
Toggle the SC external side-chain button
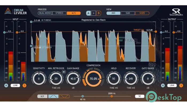pyautogui.click(x=140, y=96)
